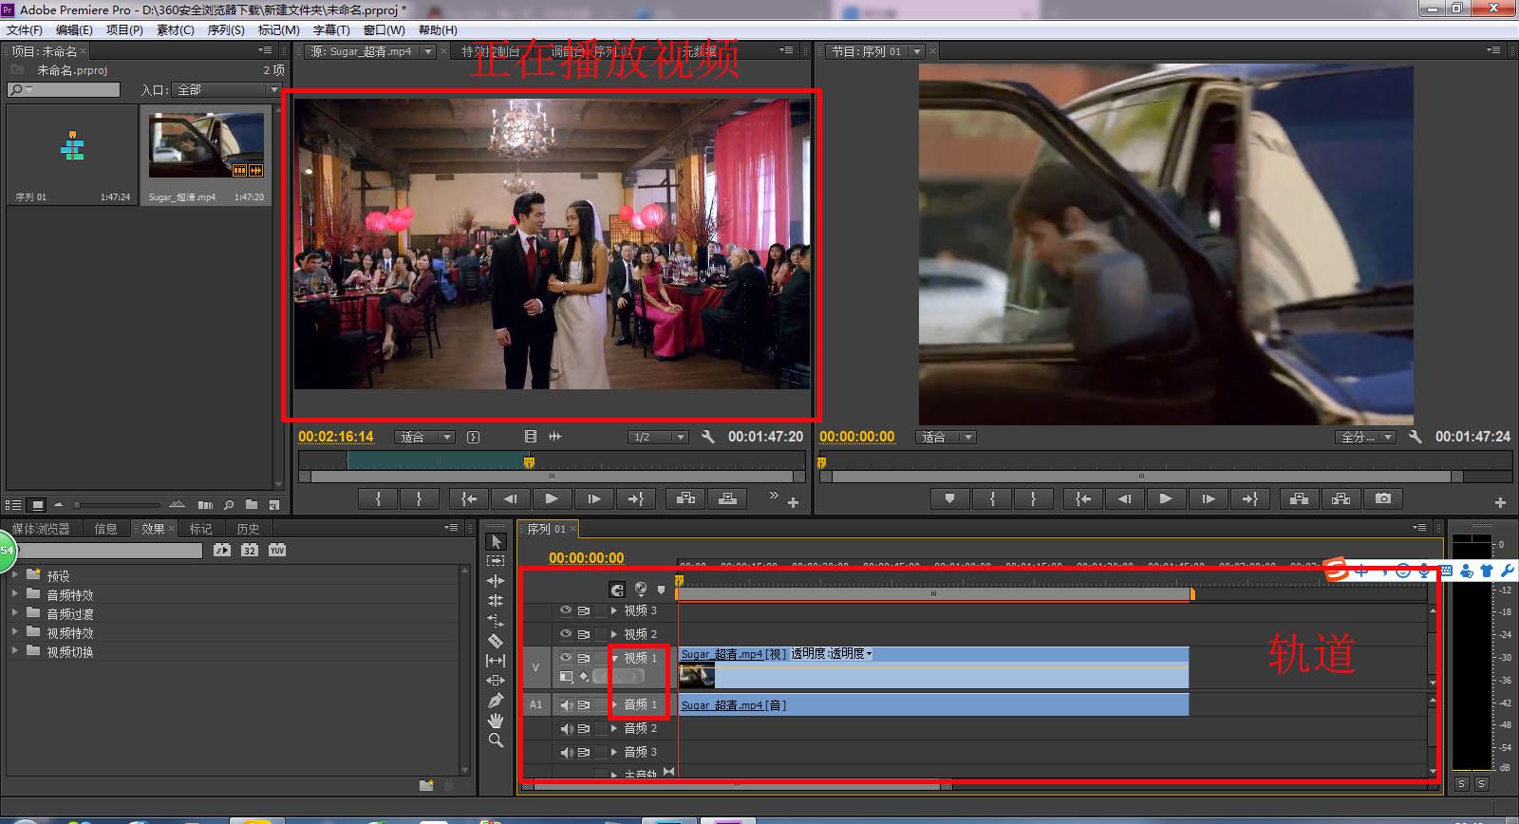Viewport: 1519px width, 824px height.
Task: Open Program monitor wrench settings
Action: 1415,437
